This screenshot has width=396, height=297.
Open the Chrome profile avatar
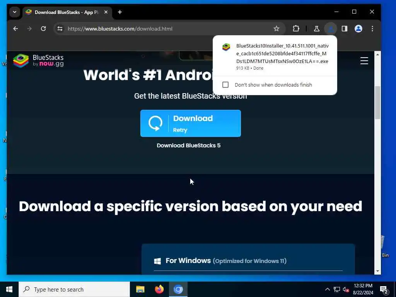click(x=358, y=29)
